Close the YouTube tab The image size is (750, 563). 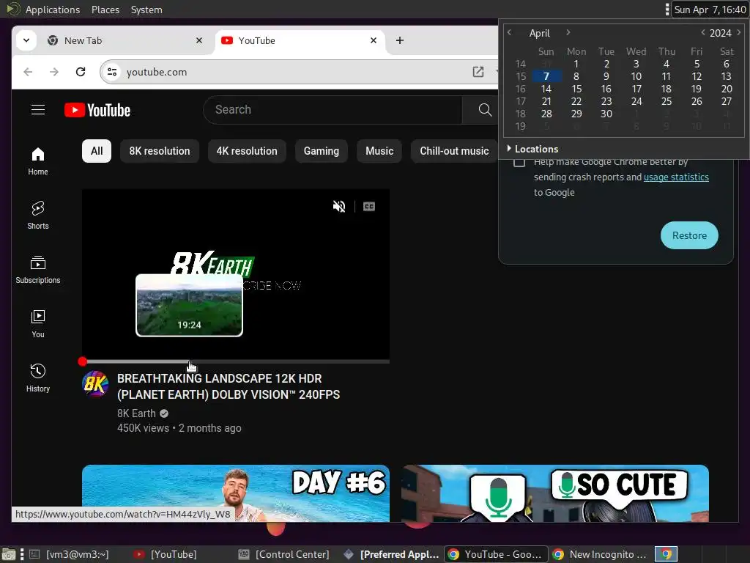pos(374,41)
